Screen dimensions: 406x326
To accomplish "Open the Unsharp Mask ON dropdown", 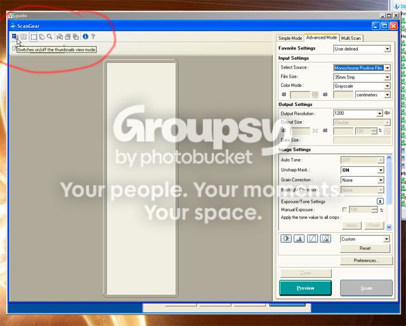I will pyautogui.click(x=362, y=170).
